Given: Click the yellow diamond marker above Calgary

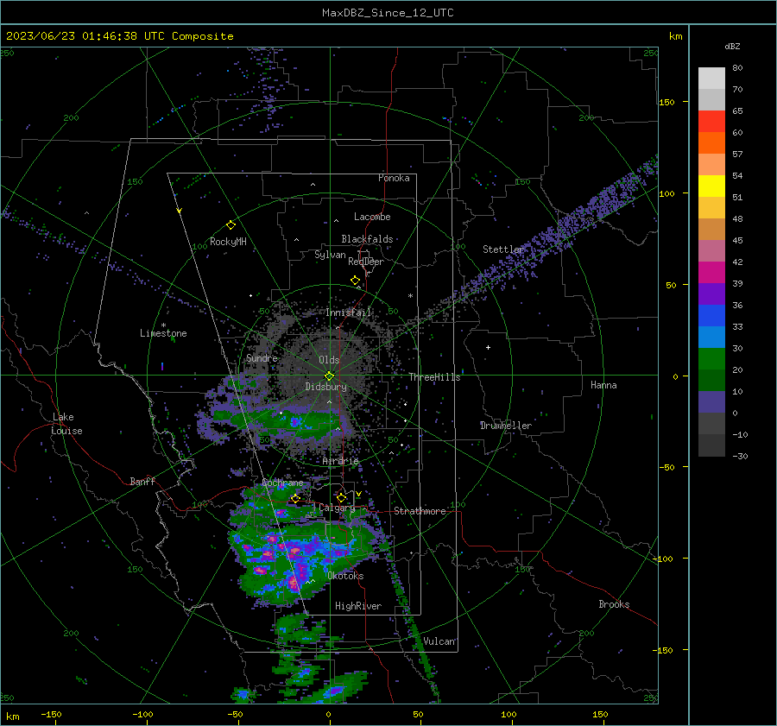Looking at the screenshot, I should coord(341,497).
